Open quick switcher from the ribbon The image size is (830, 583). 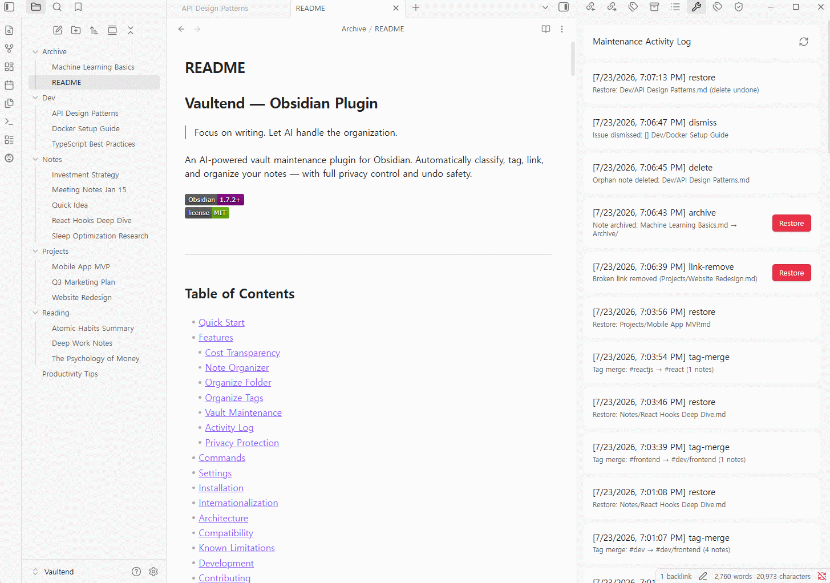point(9,30)
